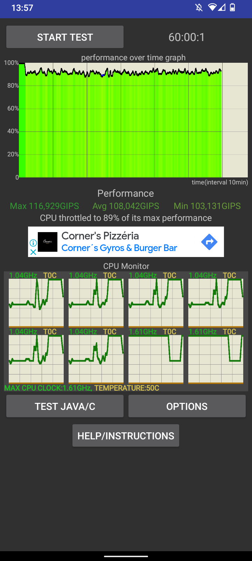252x561 pixels.
Task: Open the OPTIONS screen
Action: pyautogui.click(x=187, y=406)
